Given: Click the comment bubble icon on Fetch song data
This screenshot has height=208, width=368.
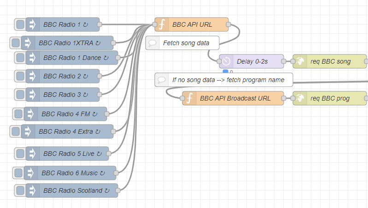Looking at the screenshot, I should point(152,43).
